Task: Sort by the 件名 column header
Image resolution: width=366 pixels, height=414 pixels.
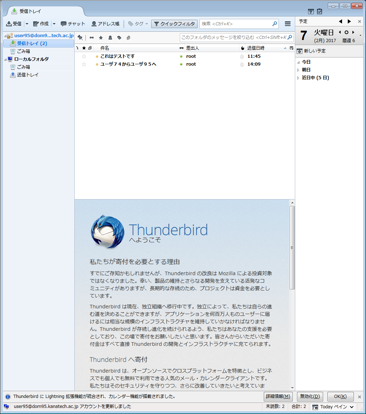Action: (x=136, y=48)
